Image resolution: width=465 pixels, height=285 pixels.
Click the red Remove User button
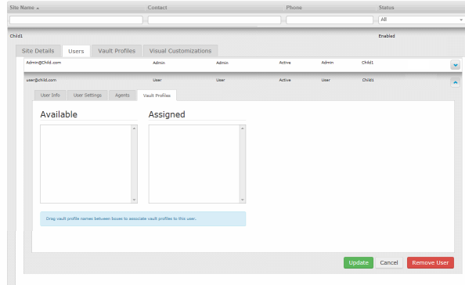pos(431,263)
